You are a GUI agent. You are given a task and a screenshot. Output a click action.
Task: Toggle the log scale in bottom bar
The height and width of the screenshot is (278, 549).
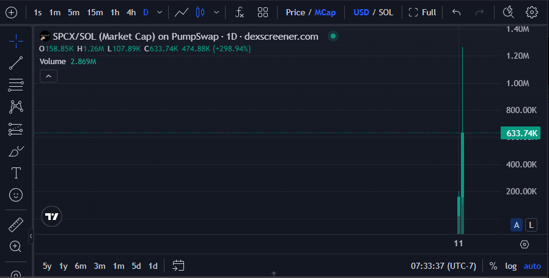tap(511, 266)
